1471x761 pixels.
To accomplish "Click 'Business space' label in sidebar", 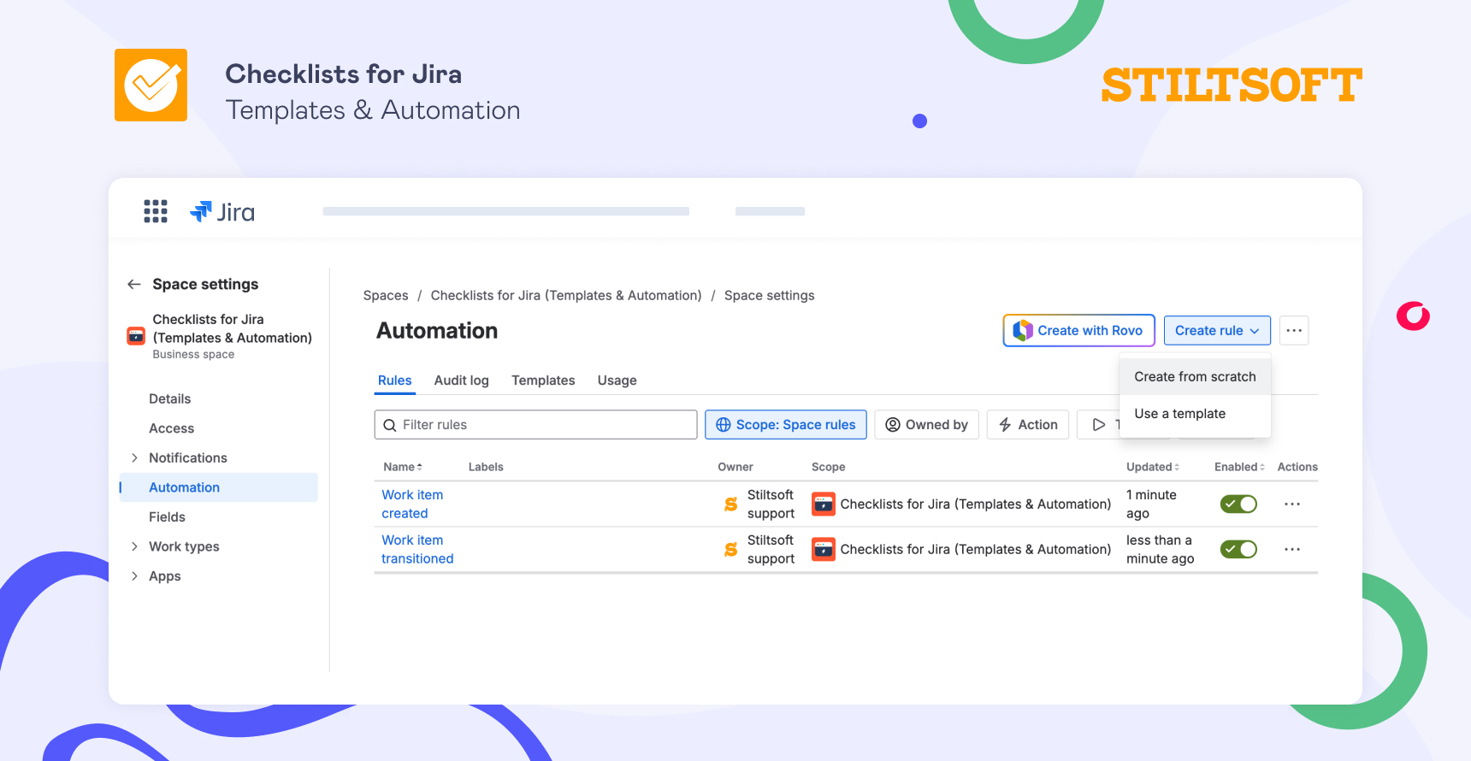I will pos(193,355).
